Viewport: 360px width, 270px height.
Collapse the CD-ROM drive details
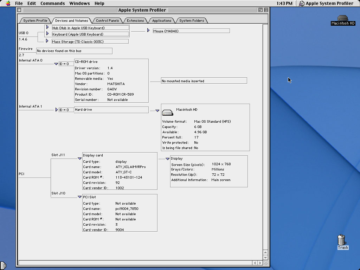pyautogui.click(x=56, y=64)
